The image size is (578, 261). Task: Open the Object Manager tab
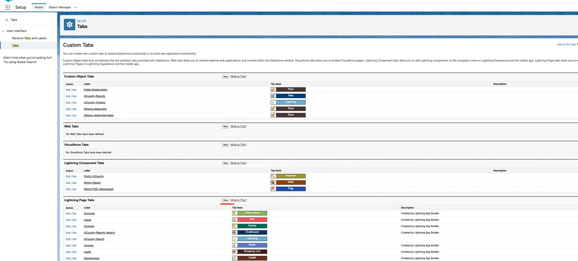(x=59, y=7)
